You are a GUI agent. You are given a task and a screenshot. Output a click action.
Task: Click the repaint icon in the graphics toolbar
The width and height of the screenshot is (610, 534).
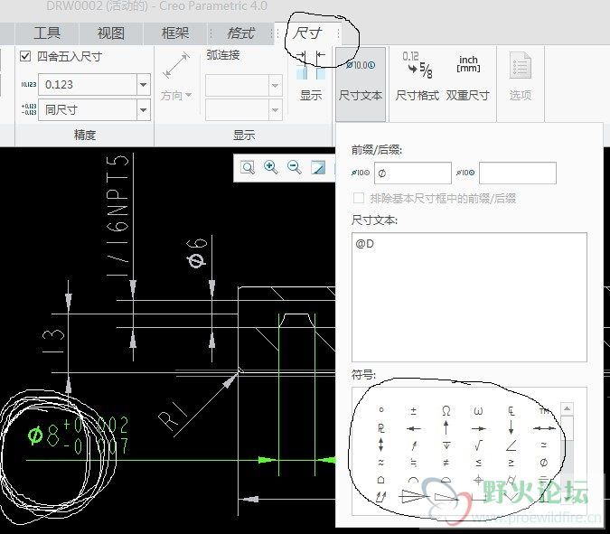click(x=318, y=168)
